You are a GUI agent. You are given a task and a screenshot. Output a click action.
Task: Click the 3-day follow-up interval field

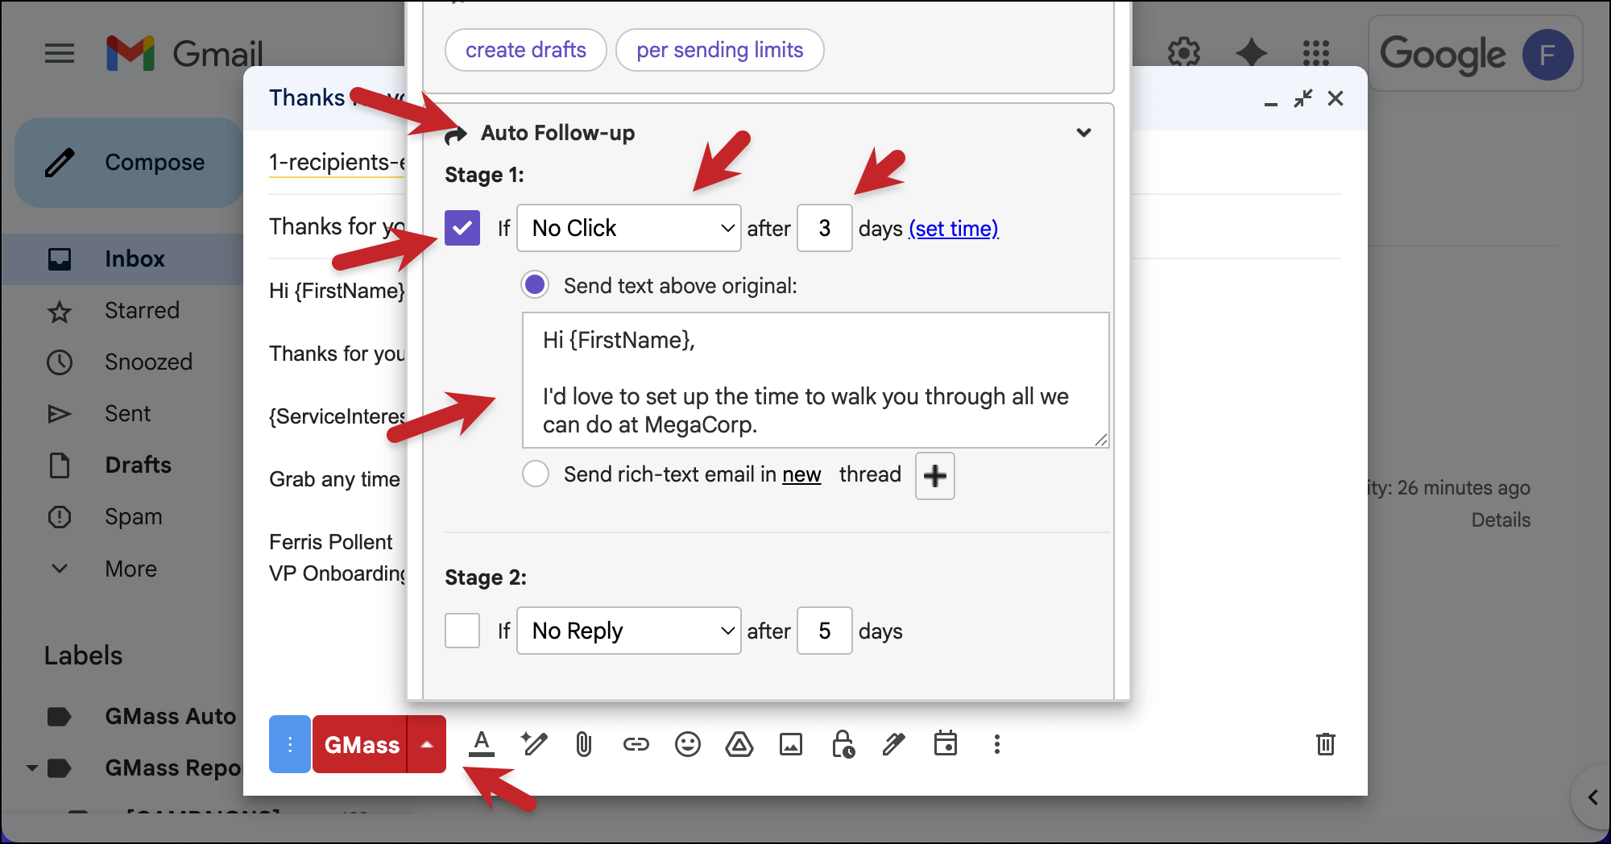coord(824,228)
